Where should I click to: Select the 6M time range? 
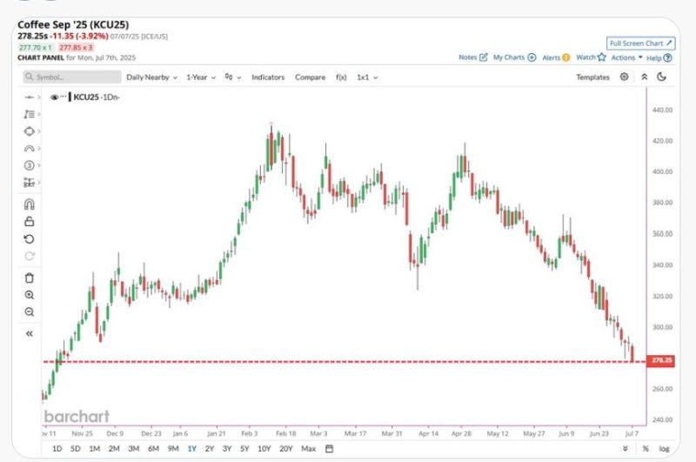point(153,449)
